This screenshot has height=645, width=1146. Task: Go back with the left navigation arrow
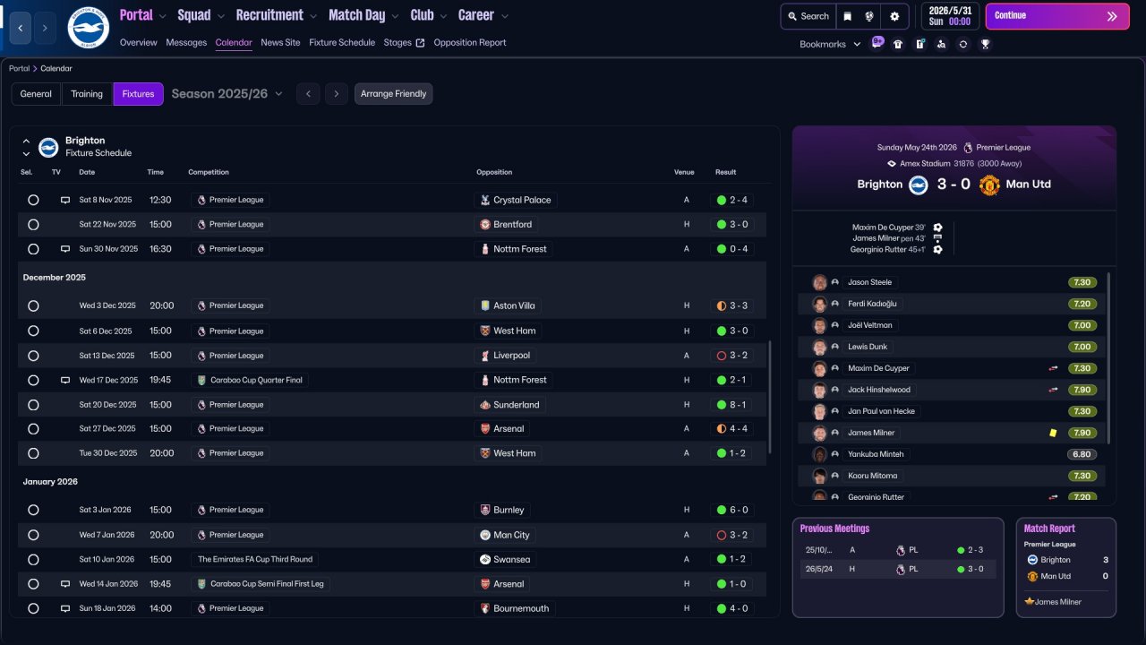[x=21, y=29]
